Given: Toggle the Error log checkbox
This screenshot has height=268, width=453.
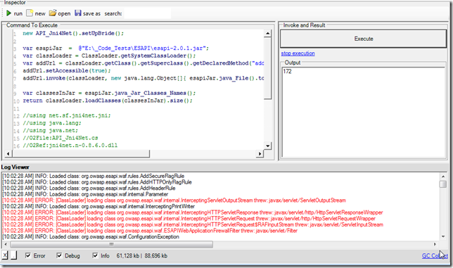Looking at the screenshot, I should [27, 255].
